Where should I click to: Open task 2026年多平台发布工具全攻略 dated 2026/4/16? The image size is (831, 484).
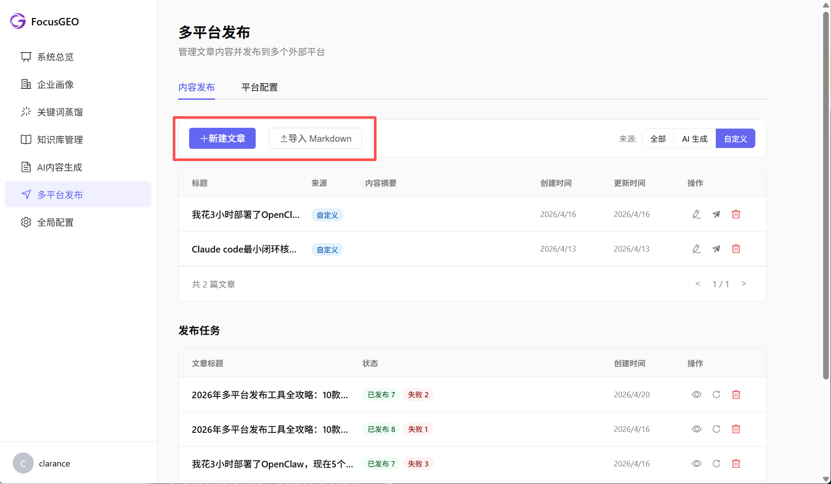270,429
